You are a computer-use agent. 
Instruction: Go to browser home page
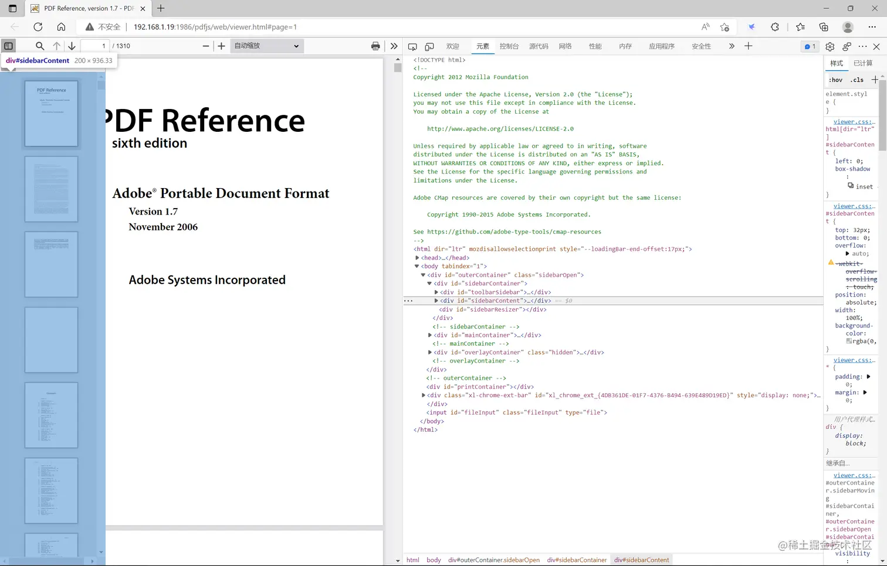[x=61, y=27]
